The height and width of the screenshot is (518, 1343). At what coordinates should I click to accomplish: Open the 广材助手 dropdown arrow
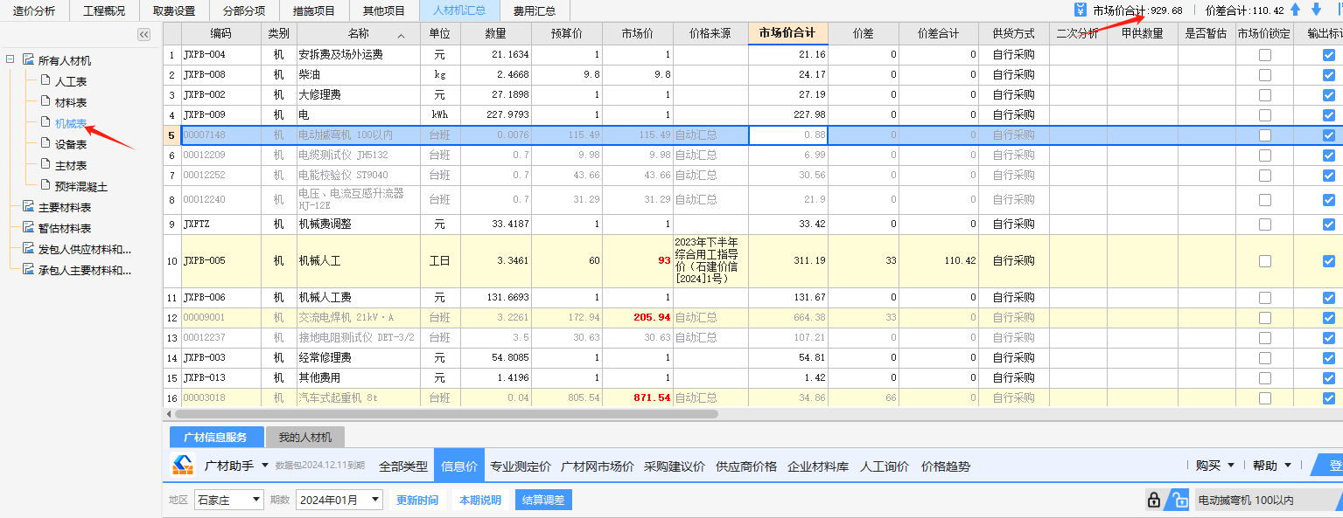[x=265, y=466]
